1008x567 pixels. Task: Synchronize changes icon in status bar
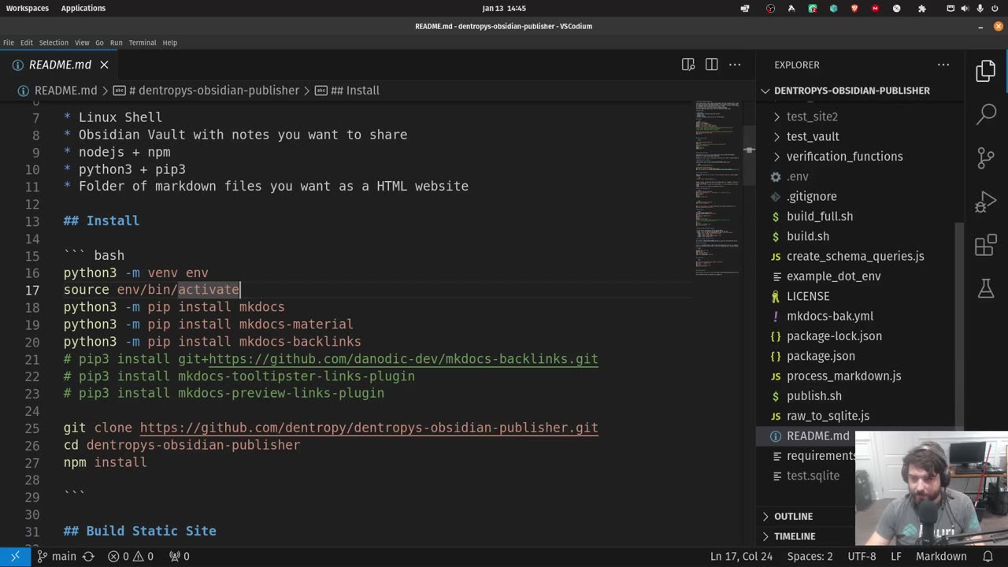pyautogui.click(x=88, y=556)
